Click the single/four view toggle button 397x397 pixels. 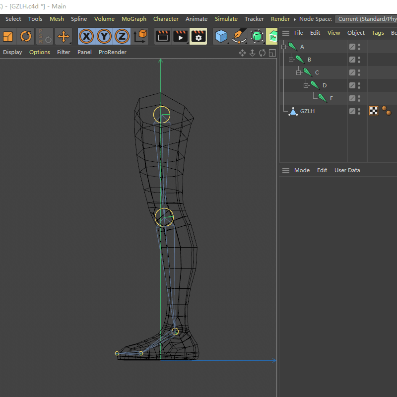click(272, 53)
